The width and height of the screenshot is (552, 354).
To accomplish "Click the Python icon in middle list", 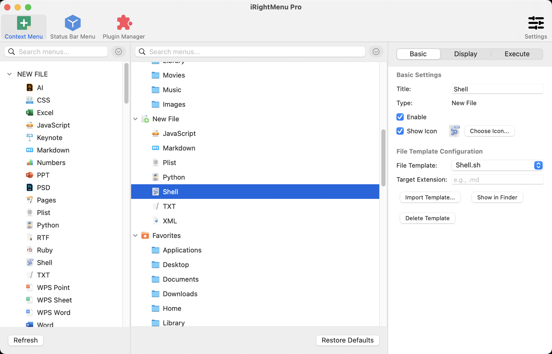I will 156,177.
